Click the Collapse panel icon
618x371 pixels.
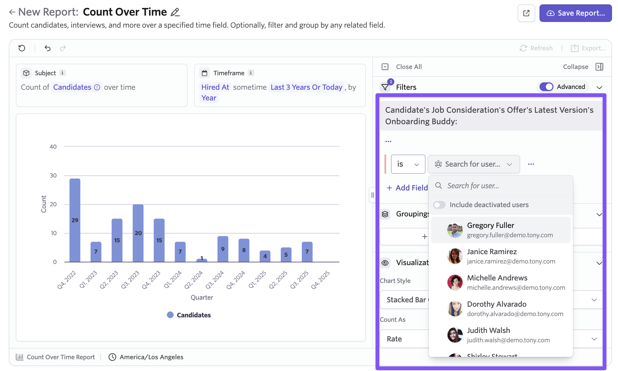(599, 67)
